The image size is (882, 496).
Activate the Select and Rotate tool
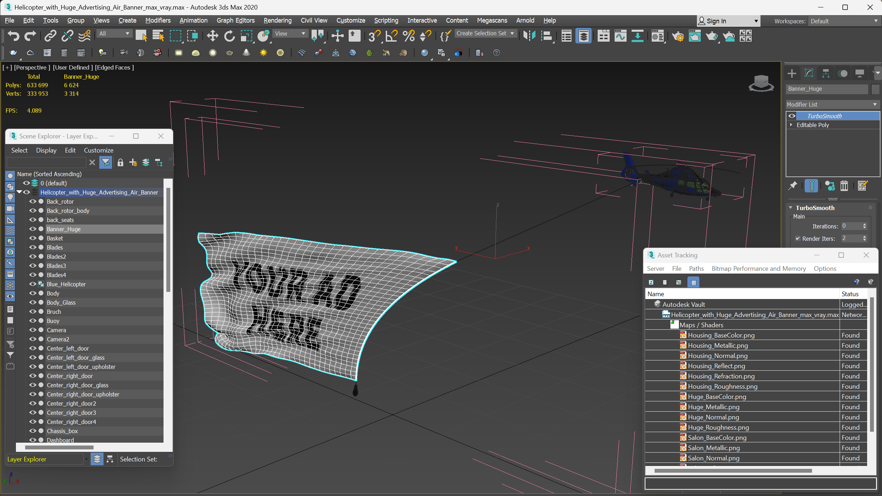coord(229,36)
